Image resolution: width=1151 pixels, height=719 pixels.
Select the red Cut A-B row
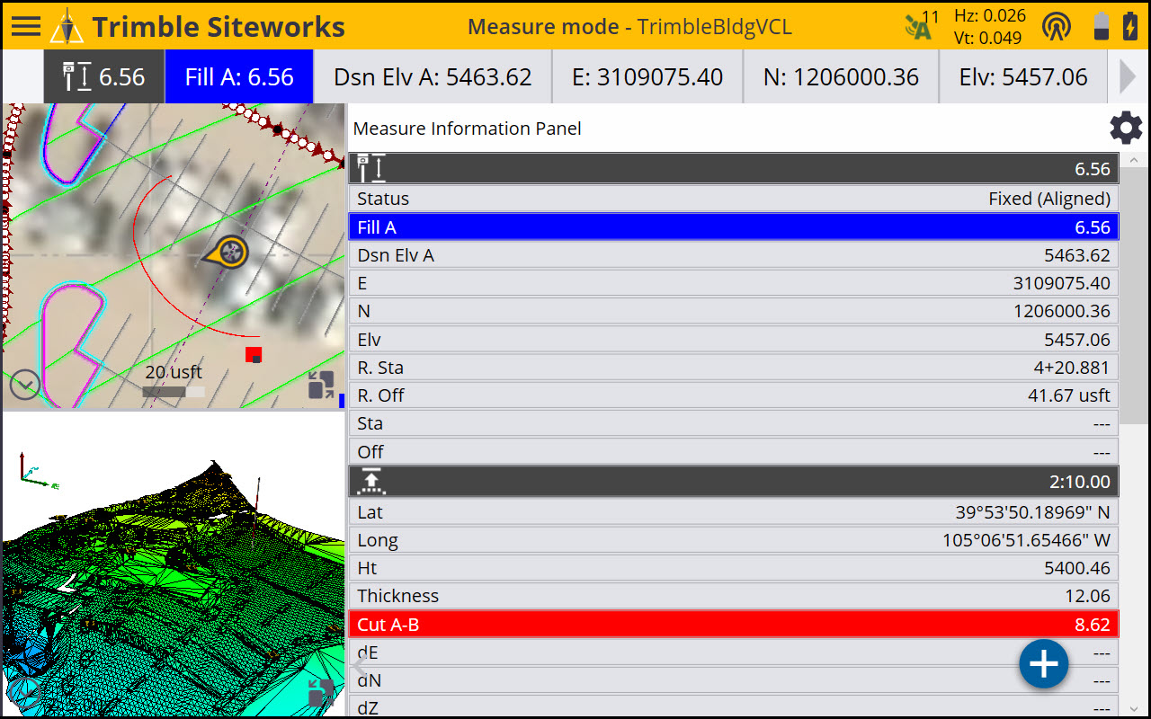pyautogui.click(x=734, y=624)
